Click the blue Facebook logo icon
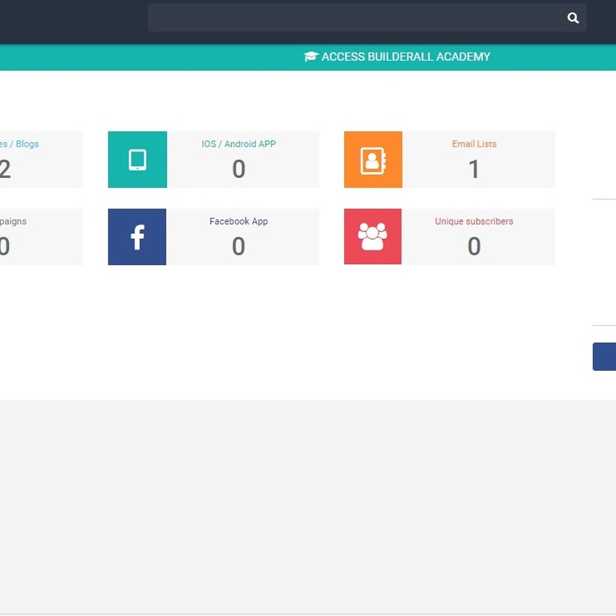The height and width of the screenshot is (616, 616). [137, 237]
